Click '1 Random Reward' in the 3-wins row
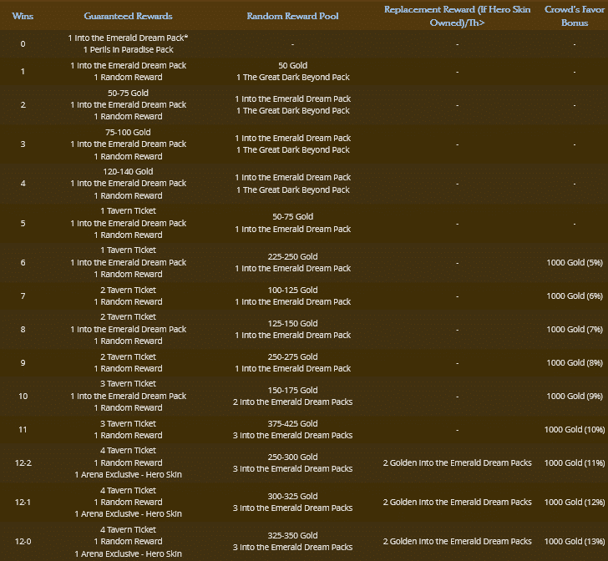608x561 pixels. (x=128, y=156)
